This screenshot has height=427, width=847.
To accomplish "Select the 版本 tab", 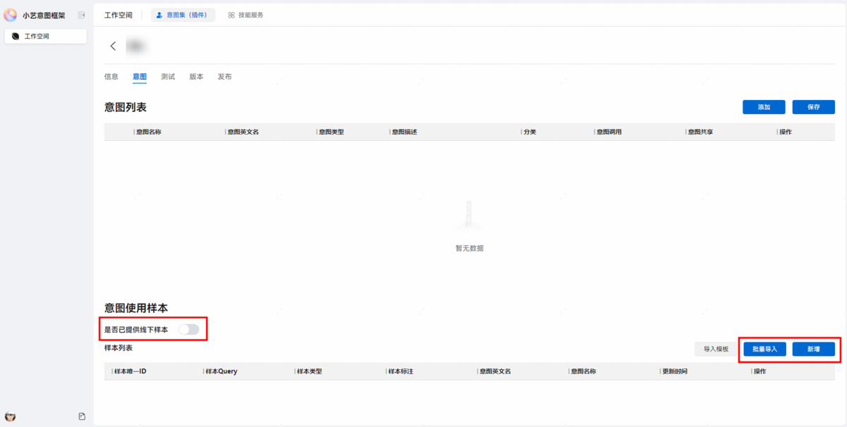I will click(x=196, y=77).
